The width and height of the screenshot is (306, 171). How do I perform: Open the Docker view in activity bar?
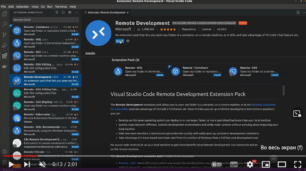coord(4,66)
